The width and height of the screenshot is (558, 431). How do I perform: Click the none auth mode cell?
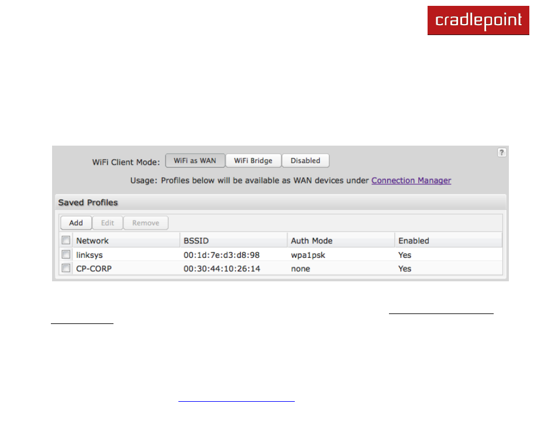point(301,268)
